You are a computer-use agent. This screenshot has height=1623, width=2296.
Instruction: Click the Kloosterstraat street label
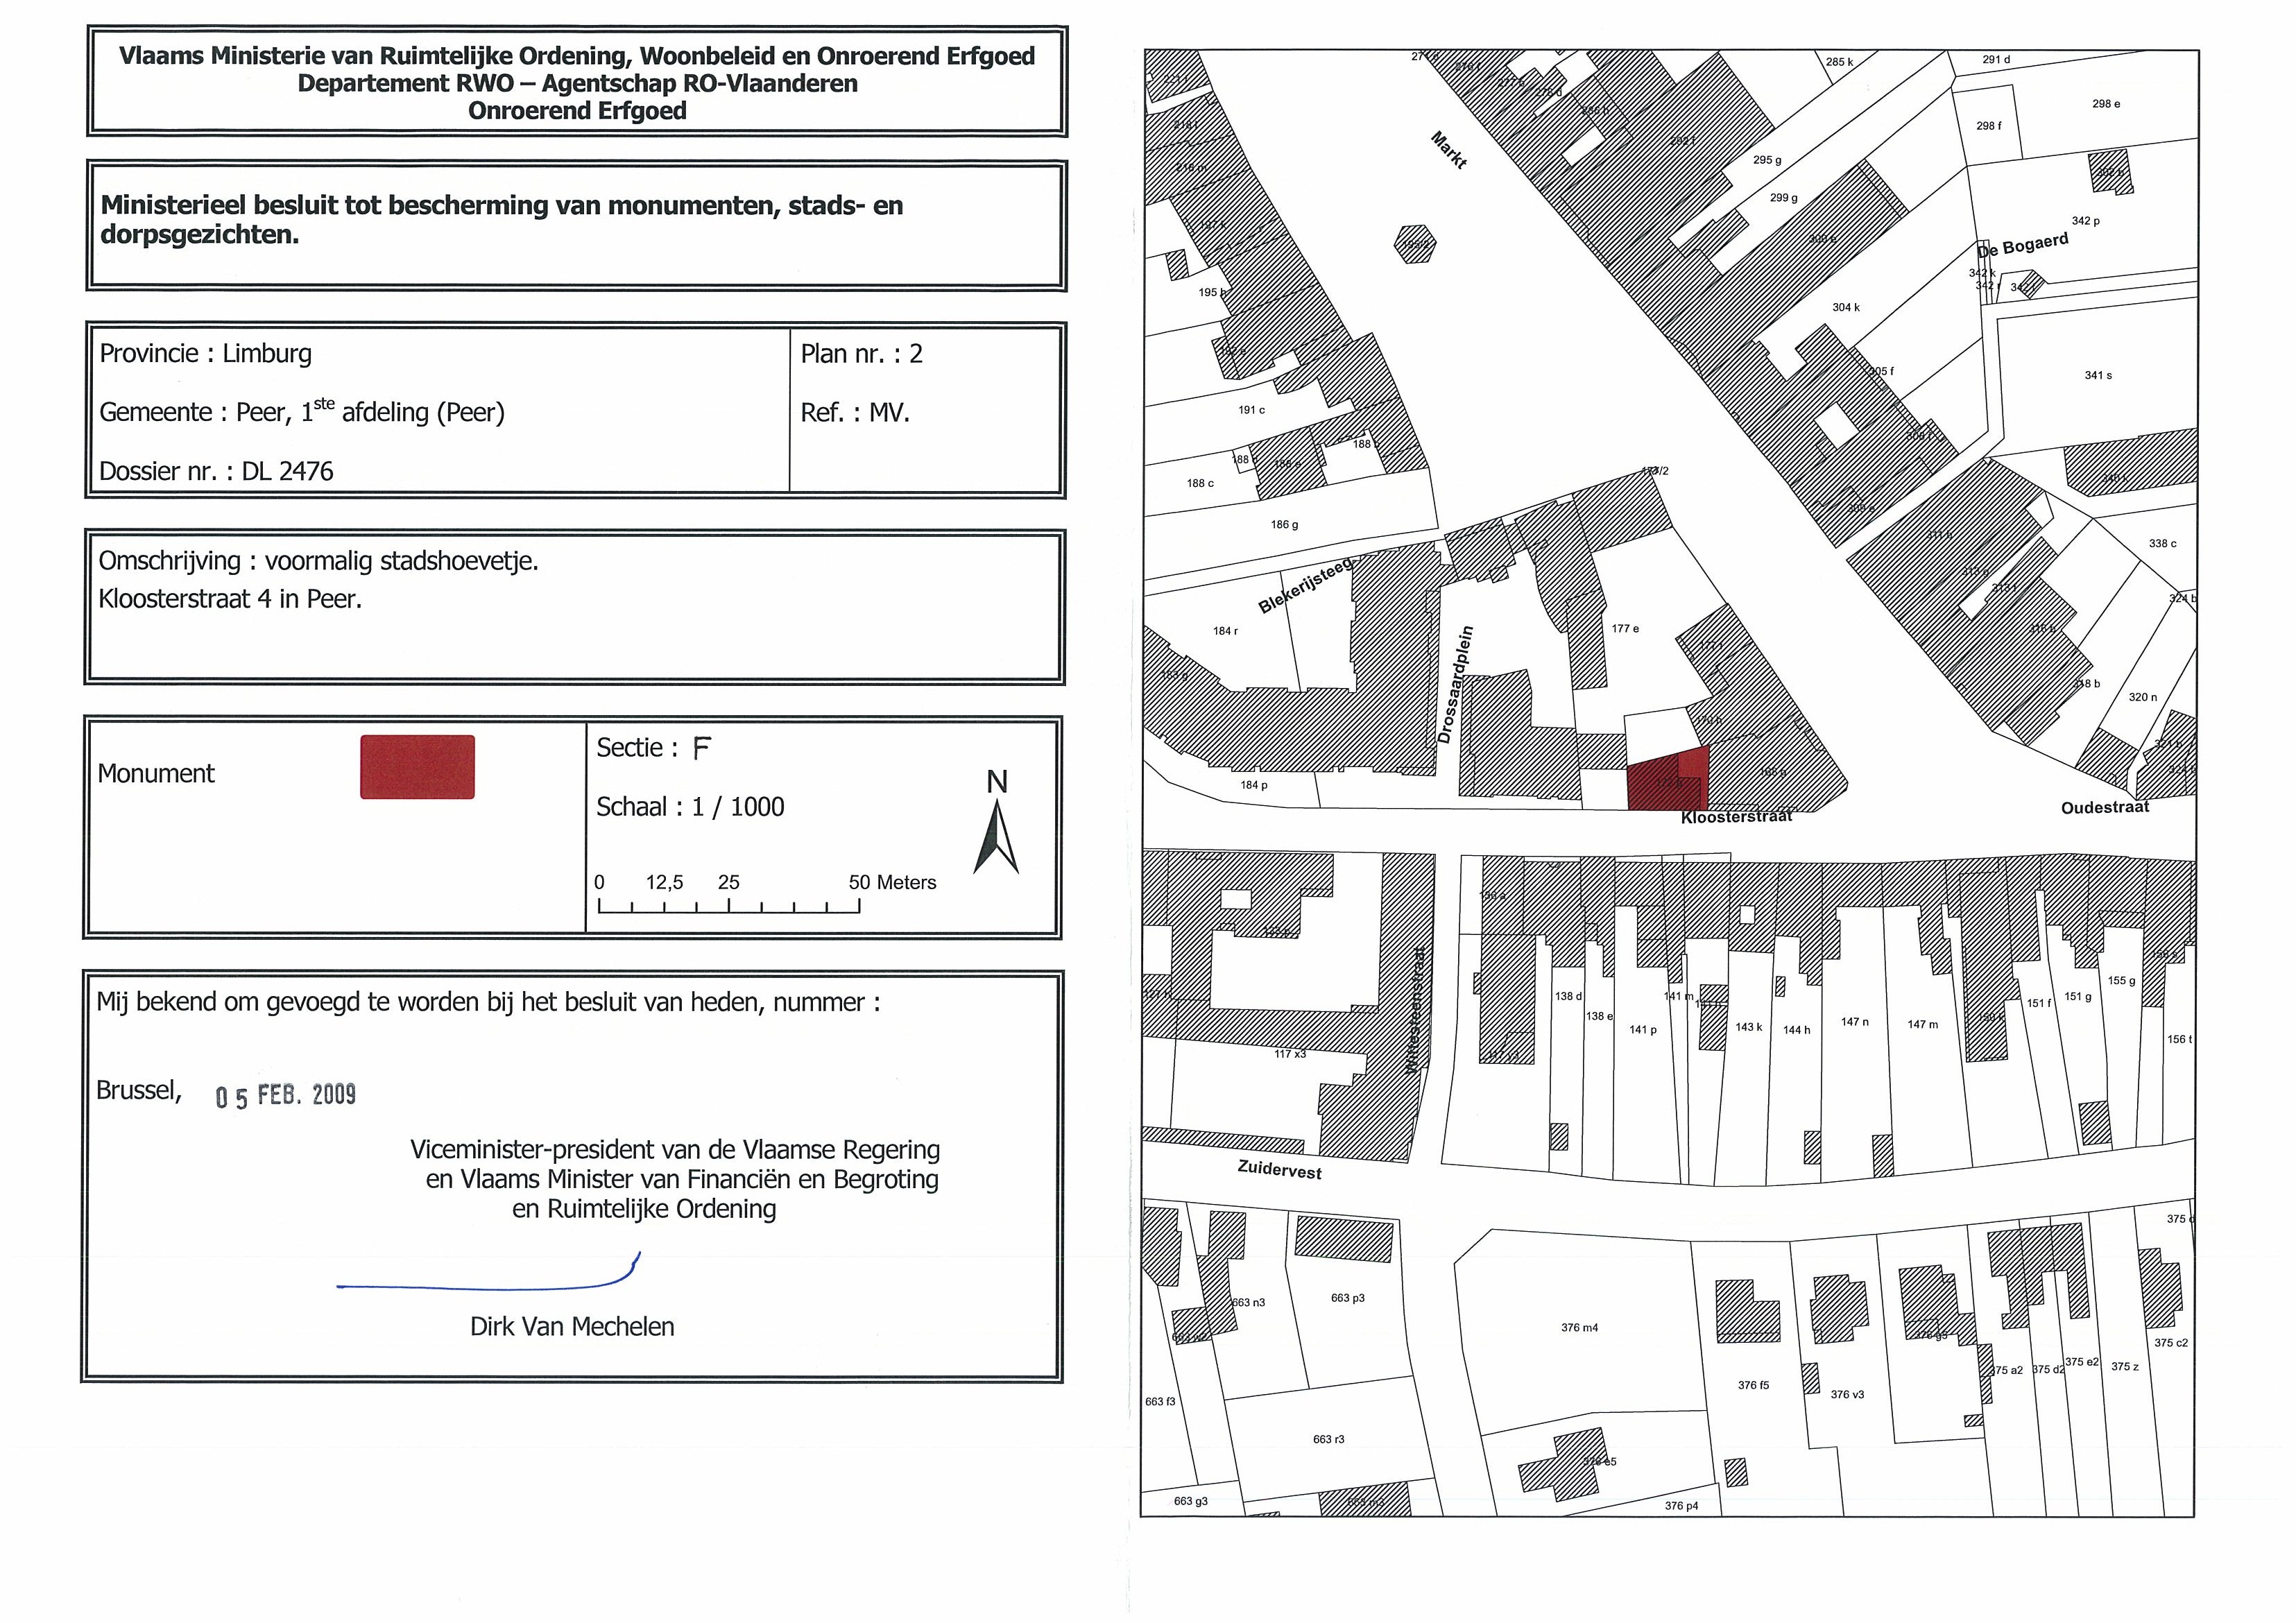coord(1736,817)
